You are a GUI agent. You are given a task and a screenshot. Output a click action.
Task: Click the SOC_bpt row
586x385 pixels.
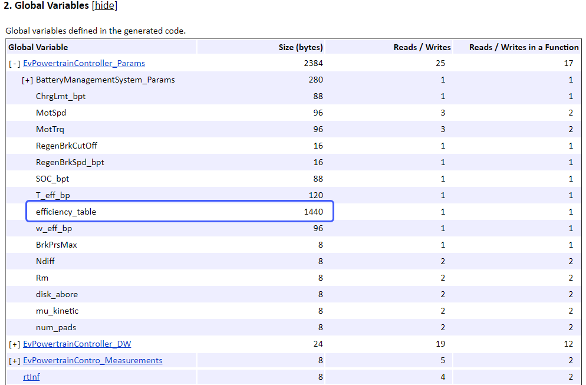[51, 179]
